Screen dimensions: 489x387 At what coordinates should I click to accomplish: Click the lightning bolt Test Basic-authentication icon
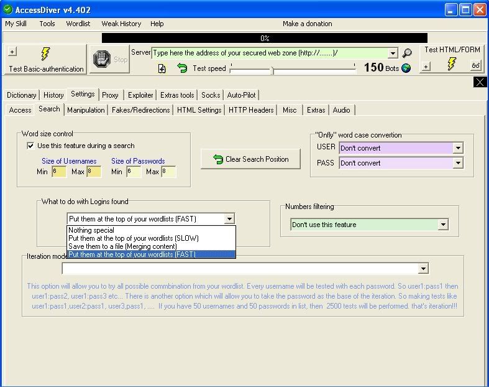(45, 54)
